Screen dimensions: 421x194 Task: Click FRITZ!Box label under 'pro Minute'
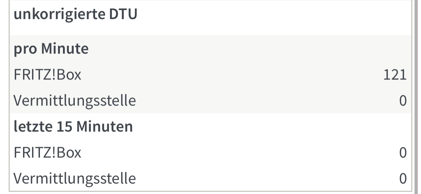click(47, 75)
